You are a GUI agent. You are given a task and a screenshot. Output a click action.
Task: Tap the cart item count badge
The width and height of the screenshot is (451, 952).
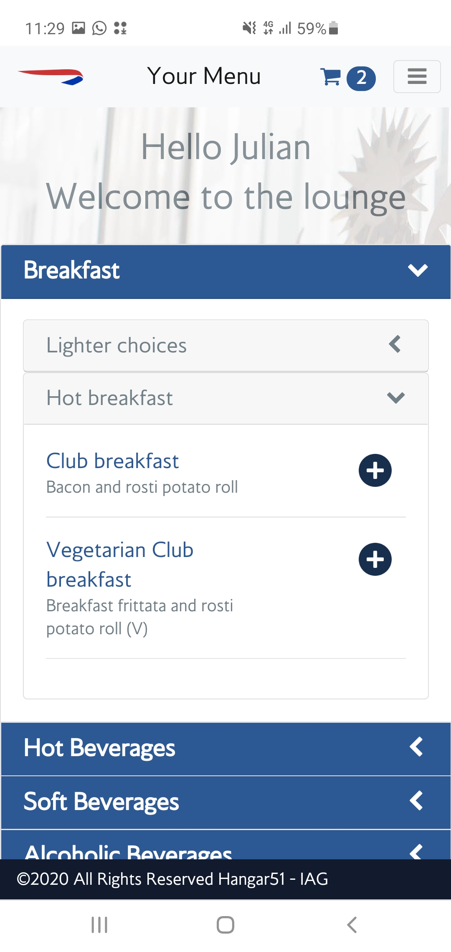tap(361, 78)
